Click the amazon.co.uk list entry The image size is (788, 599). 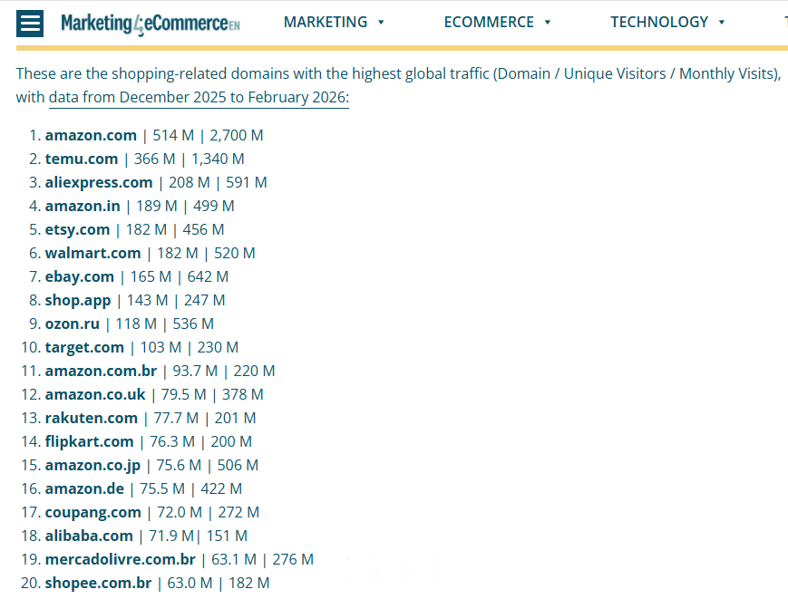click(154, 395)
